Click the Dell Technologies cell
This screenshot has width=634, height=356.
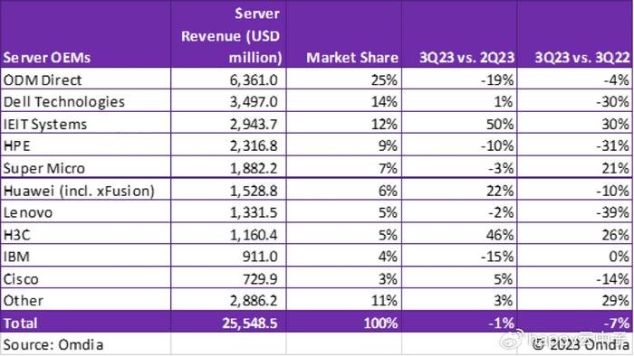click(86, 101)
